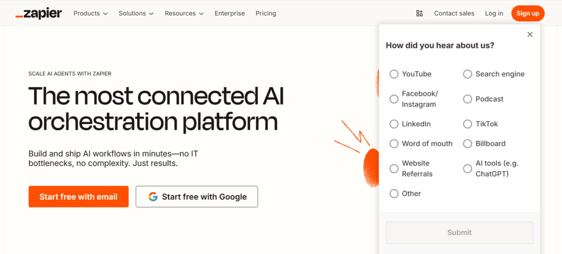
Task: Close the survey popup
Action: (530, 35)
